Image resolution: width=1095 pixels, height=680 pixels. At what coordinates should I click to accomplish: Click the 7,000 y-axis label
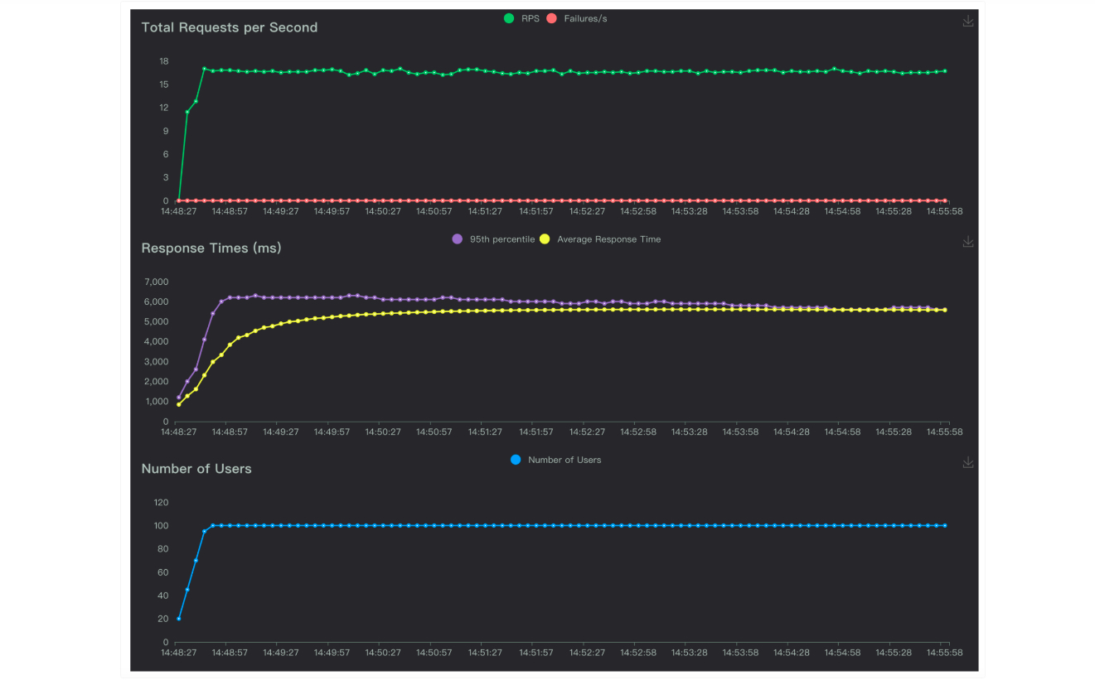tap(157, 282)
